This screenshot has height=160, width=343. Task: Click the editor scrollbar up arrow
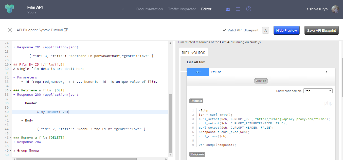[x=170, y=43]
